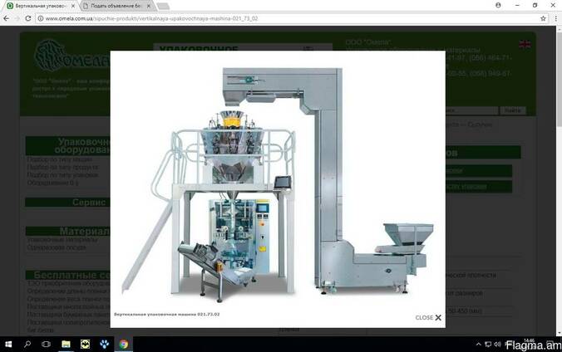Screen dimensions: 562x352
Task: Click the 'Найти' search button
Action: click(x=513, y=110)
